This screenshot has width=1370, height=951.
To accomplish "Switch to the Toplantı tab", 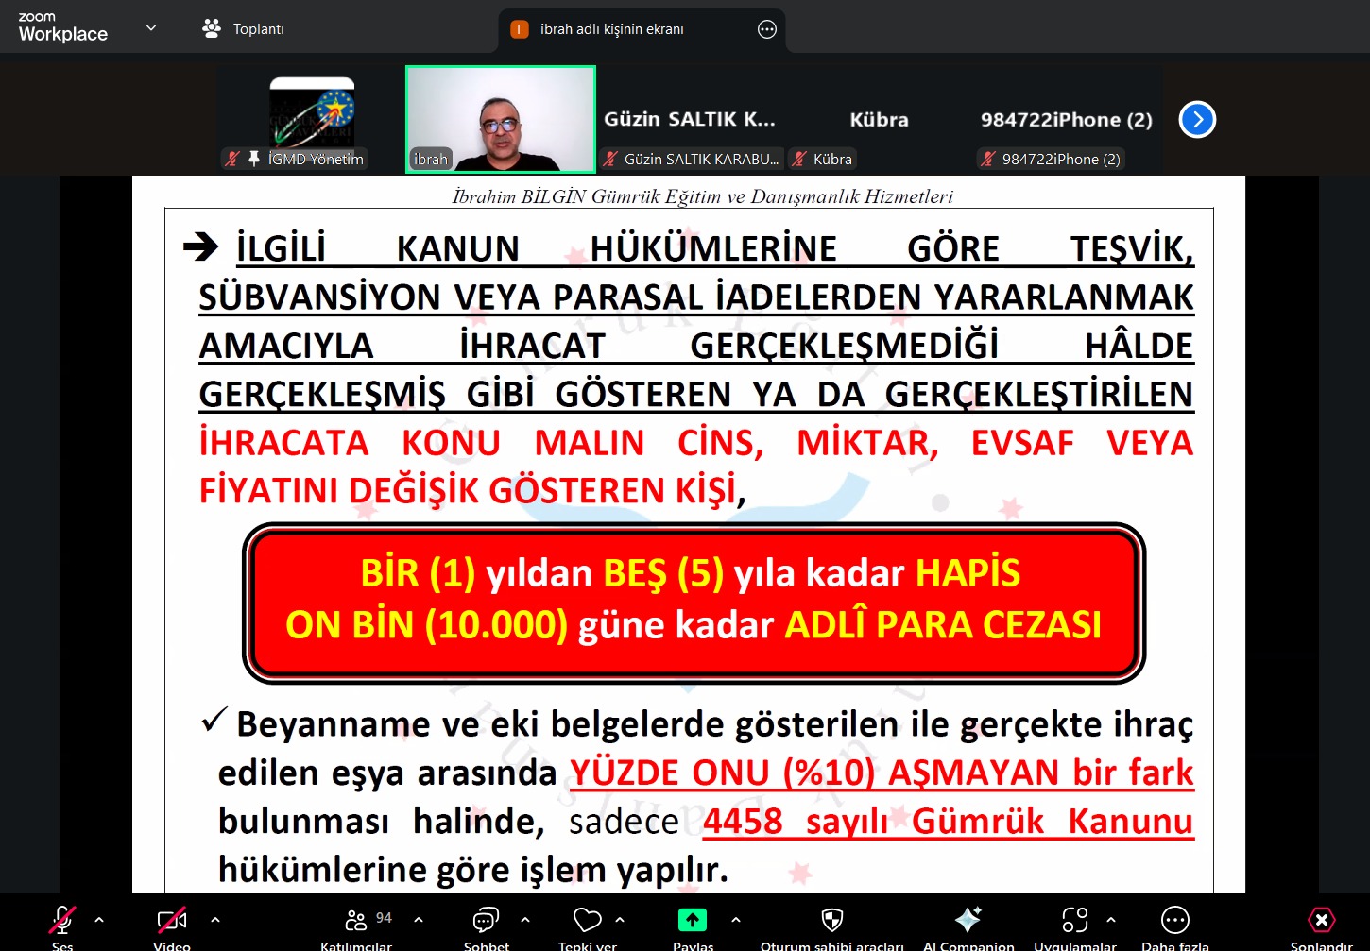I will point(244,29).
